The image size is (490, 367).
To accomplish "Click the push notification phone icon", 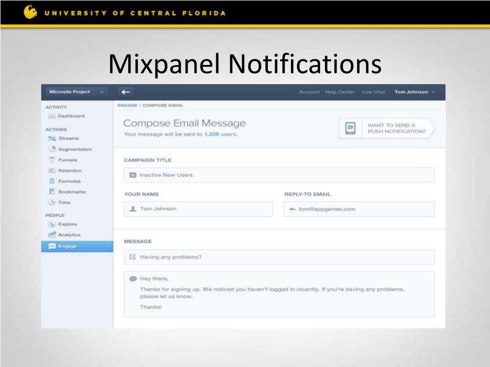I will (350, 128).
